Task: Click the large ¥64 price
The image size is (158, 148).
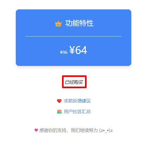Action: pos(78,50)
